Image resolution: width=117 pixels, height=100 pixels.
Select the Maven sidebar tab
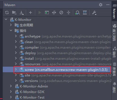pyautogui.click(x=114, y=11)
